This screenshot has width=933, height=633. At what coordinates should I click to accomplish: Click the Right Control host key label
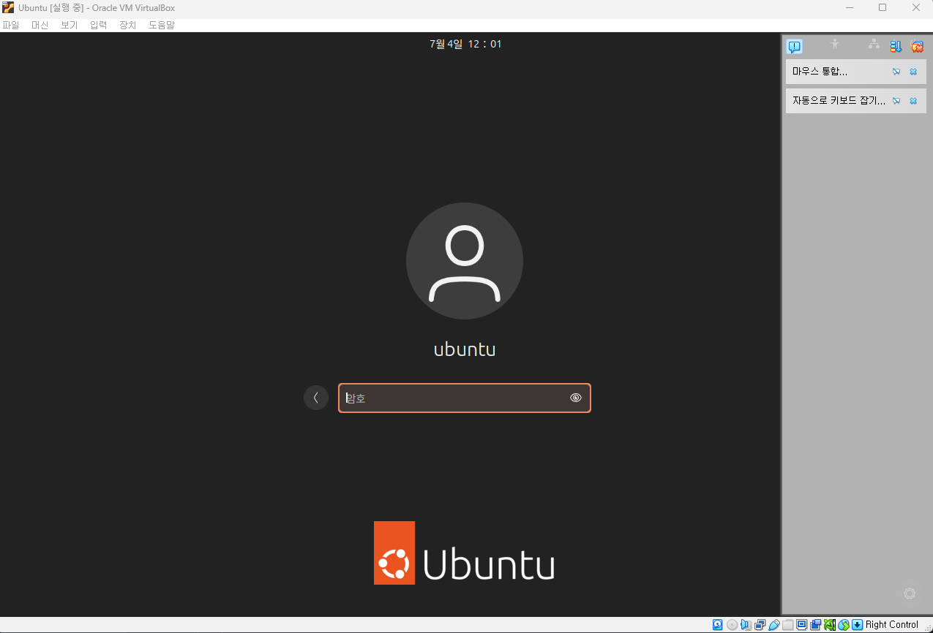click(x=892, y=624)
